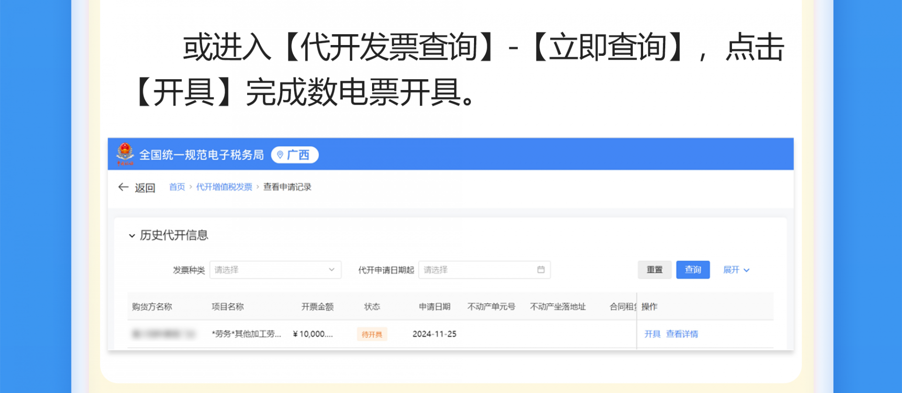Click the 开票金额 column header
The width and height of the screenshot is (902, 393).
pyautogui.click(x=317, y=307)
